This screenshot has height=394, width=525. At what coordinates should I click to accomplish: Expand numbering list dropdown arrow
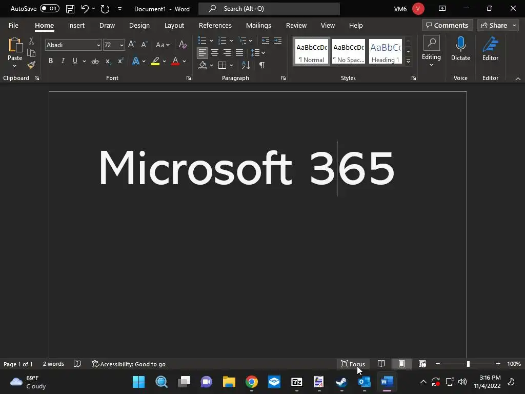pos(231,41)
